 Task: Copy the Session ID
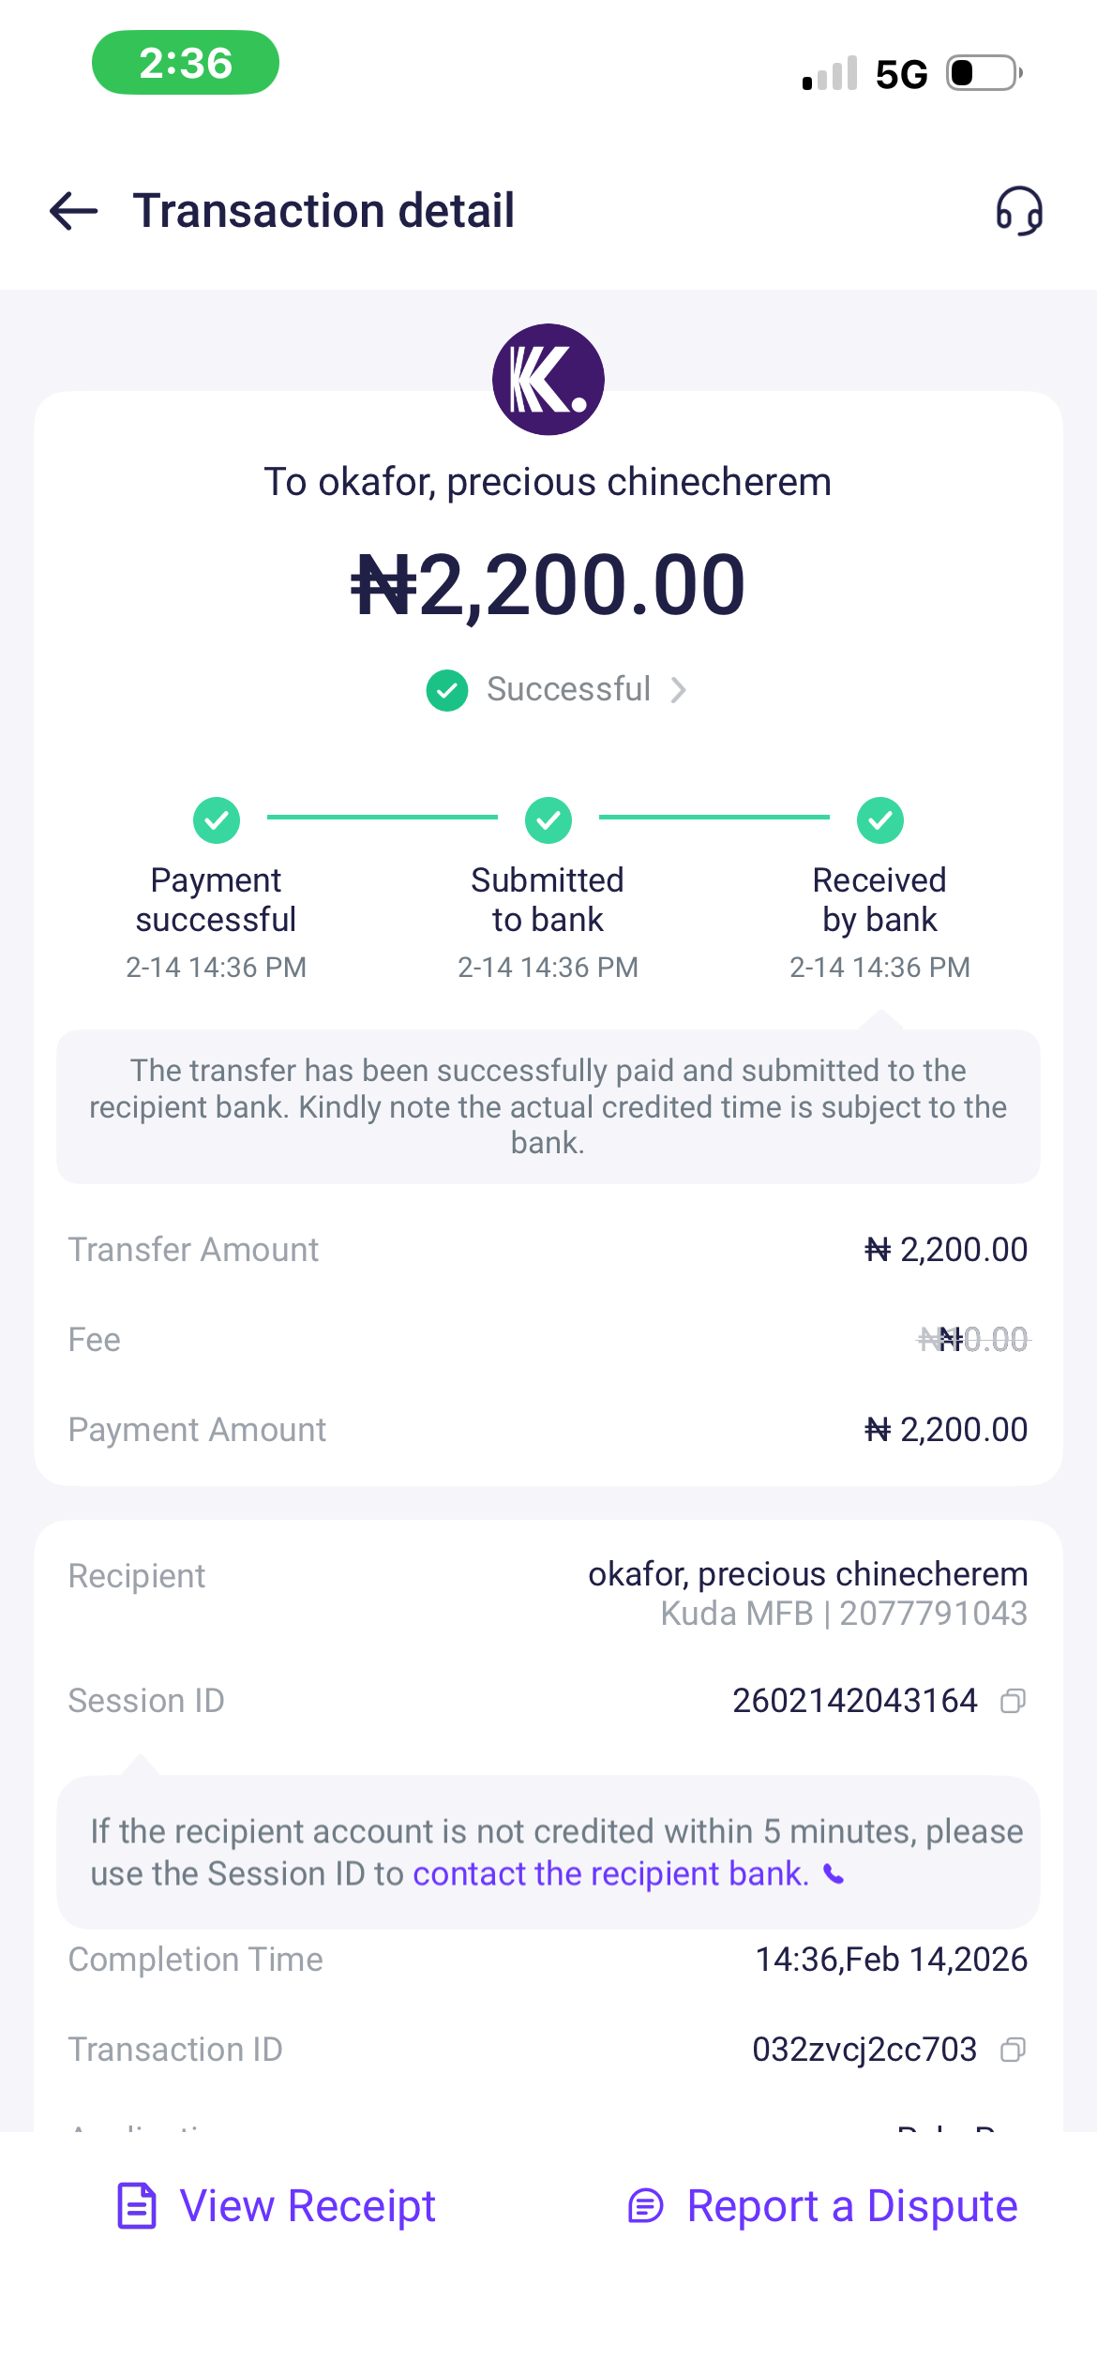[1013, 1701]
